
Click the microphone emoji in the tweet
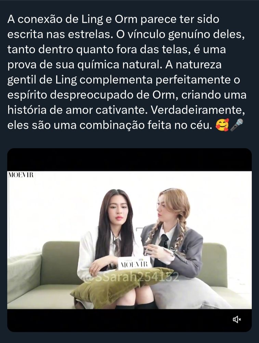point(237,125)
